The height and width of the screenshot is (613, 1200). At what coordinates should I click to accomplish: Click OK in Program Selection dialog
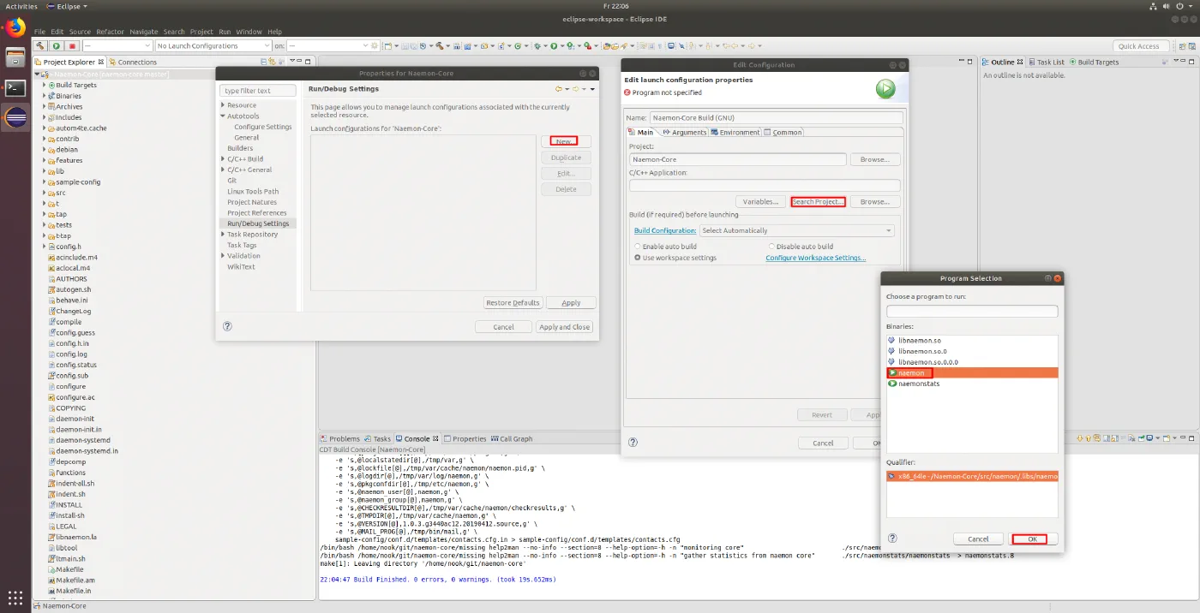[1035, 539]
